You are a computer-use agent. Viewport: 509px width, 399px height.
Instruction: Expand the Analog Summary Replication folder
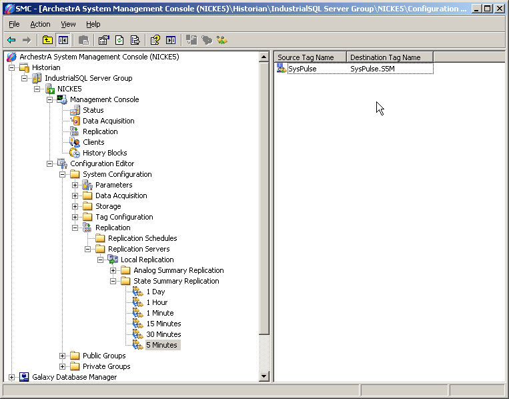tap(113, 270)
